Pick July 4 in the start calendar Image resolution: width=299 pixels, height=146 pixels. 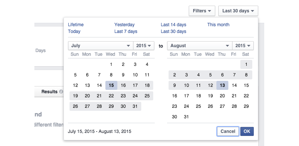pos(147,64)
